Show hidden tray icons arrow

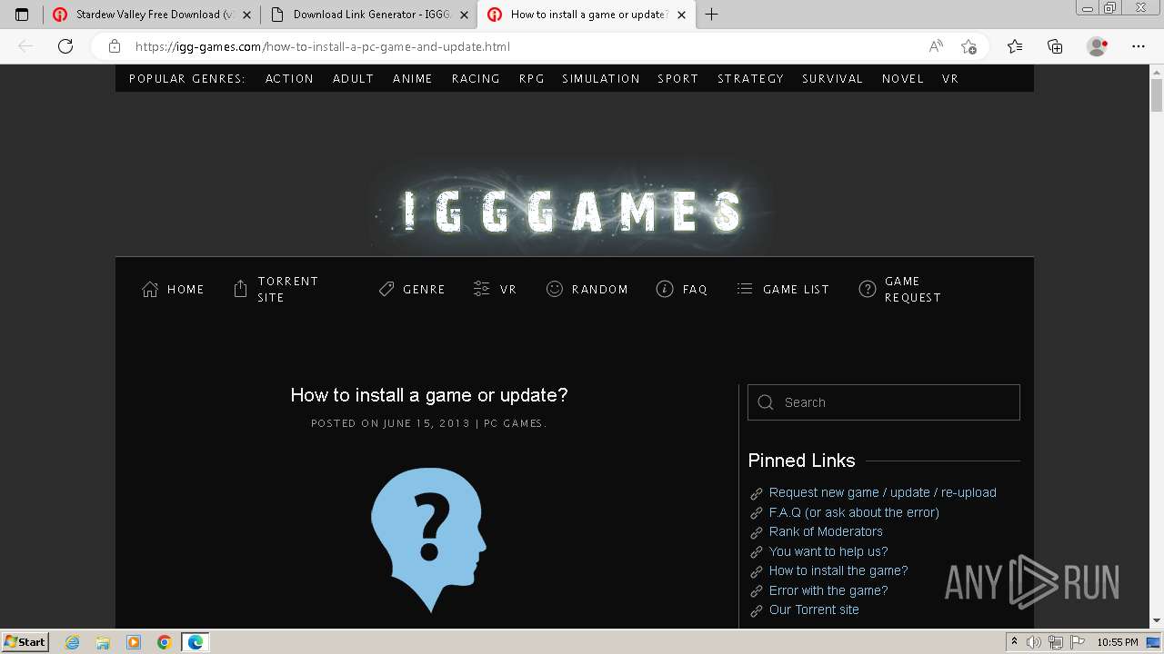[x=1015, y=642]
